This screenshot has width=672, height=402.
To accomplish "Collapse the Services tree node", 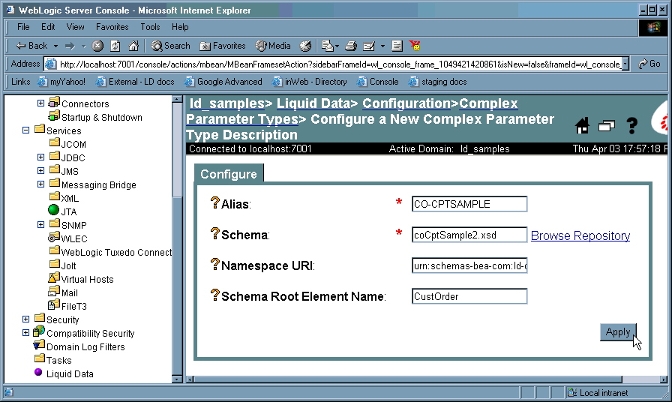I will tap(25, 130).
